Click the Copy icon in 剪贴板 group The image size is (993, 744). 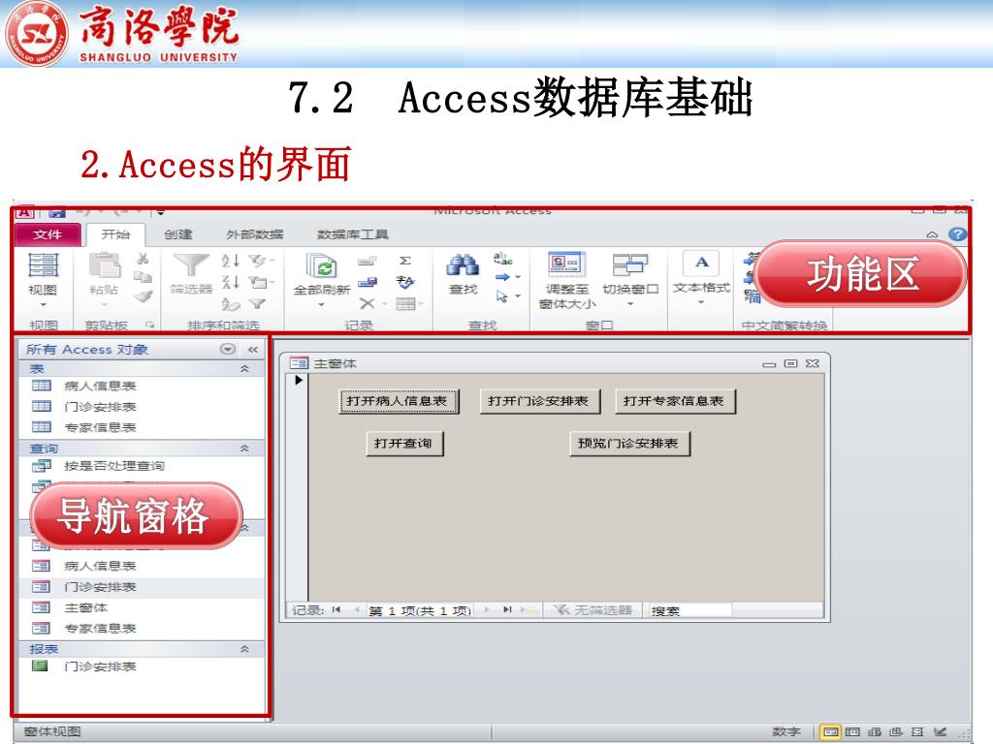click(144, 276)
